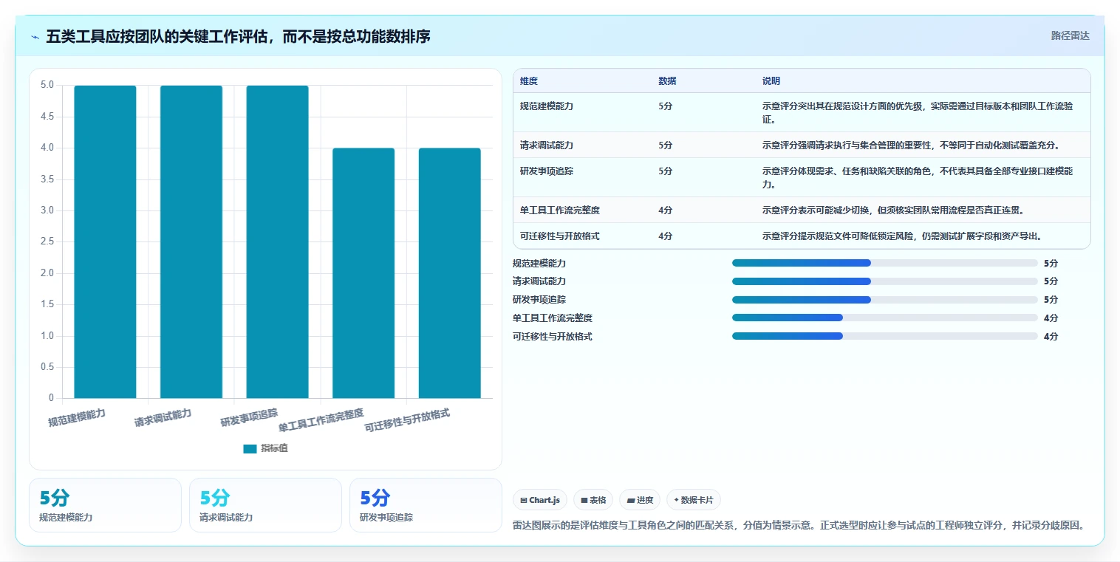1120x562 pixels.
Task: Click the 单工具工作流完整度 progress bar
Action: (885, 318)
